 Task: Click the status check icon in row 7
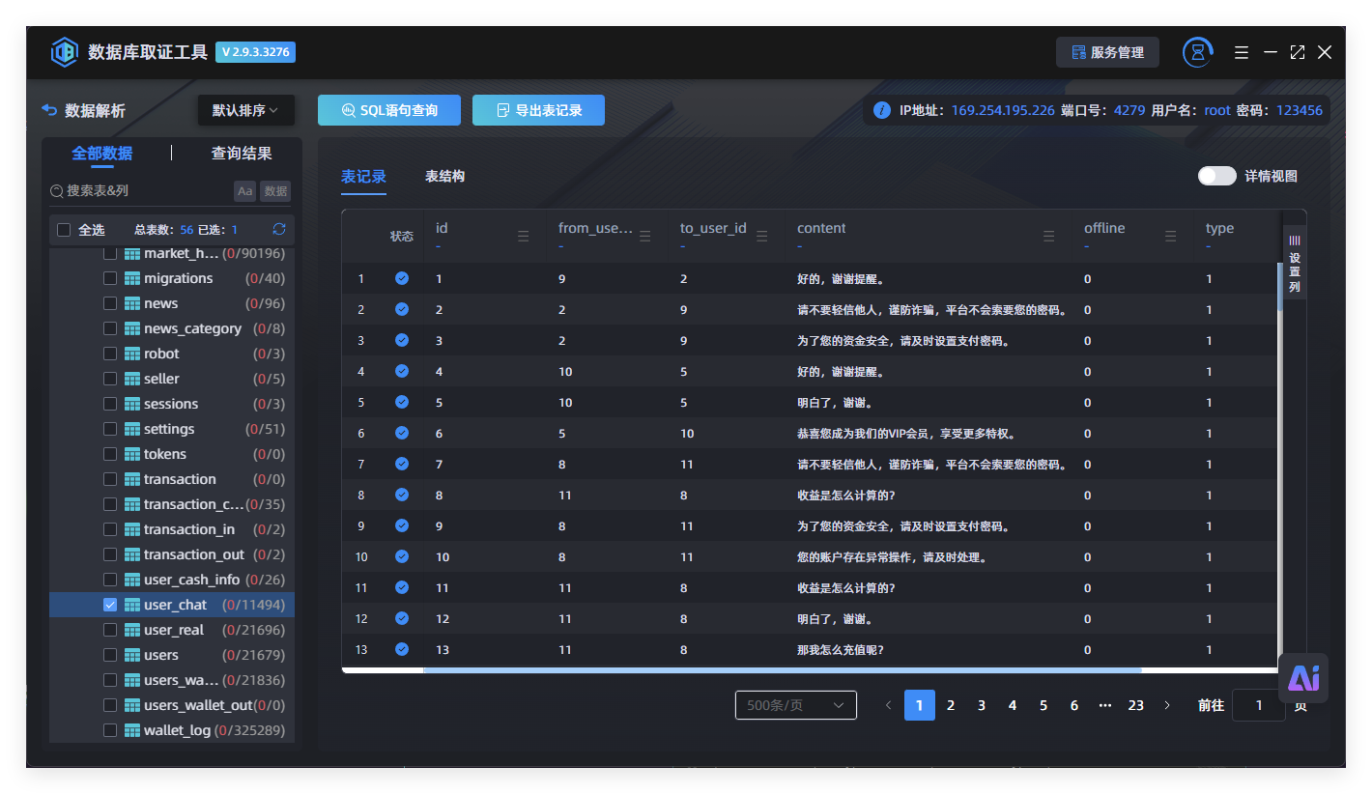tap(402, 464)
